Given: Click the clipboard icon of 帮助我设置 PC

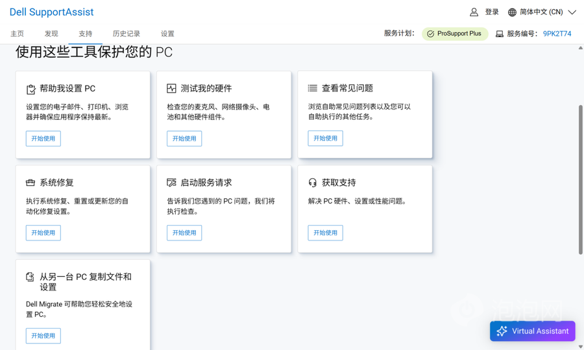Looking at the screenshot, I should pyautogui.click(x=31, y=89).
